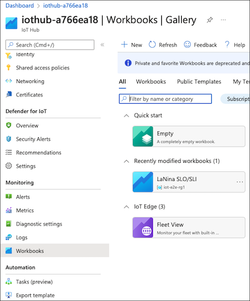Switch to the Workbooks tab
Image resolution: width=250 pixels, height=301 pixels.
pos(151,81)
